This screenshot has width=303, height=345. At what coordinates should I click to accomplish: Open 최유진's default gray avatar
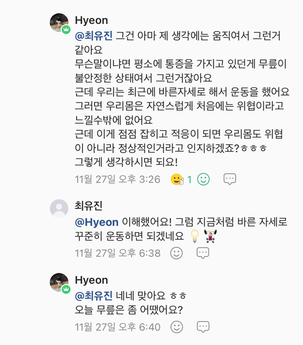click(x=59, y=208)
